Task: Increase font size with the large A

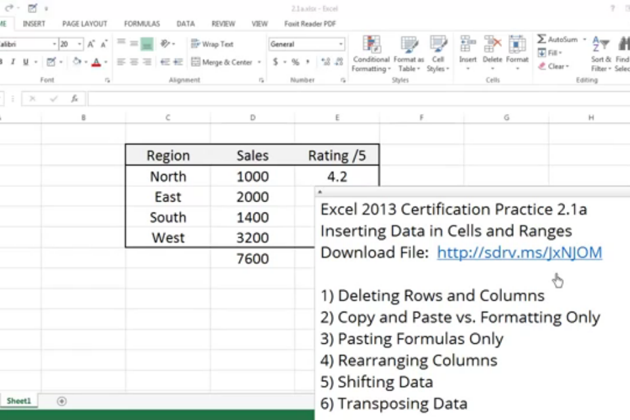Action: [x=91, y=44]
